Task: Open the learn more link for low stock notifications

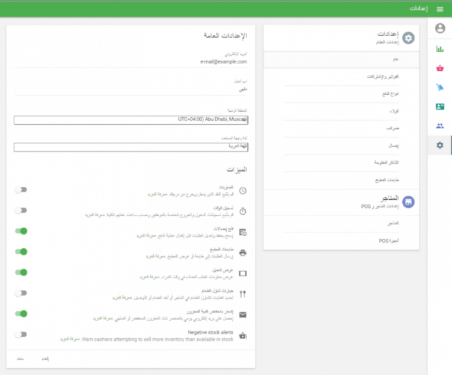Action: pos(102,318)
